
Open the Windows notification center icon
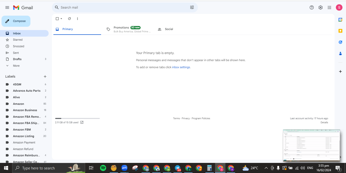click(x=338, y=168)
